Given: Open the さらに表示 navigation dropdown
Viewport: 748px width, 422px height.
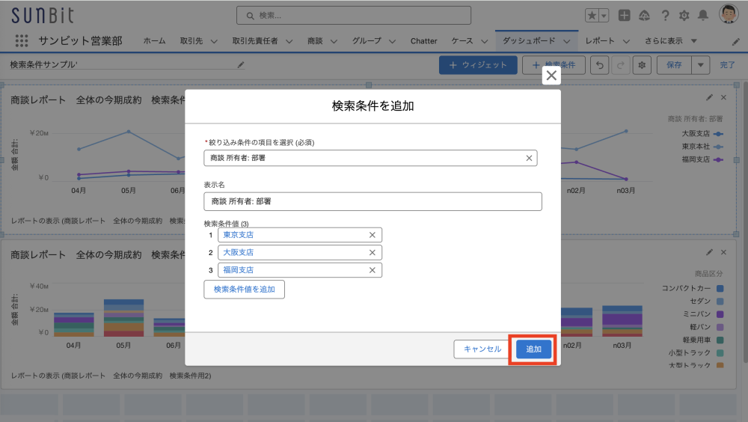Looking at the screenshot, I should click(671, 41).
